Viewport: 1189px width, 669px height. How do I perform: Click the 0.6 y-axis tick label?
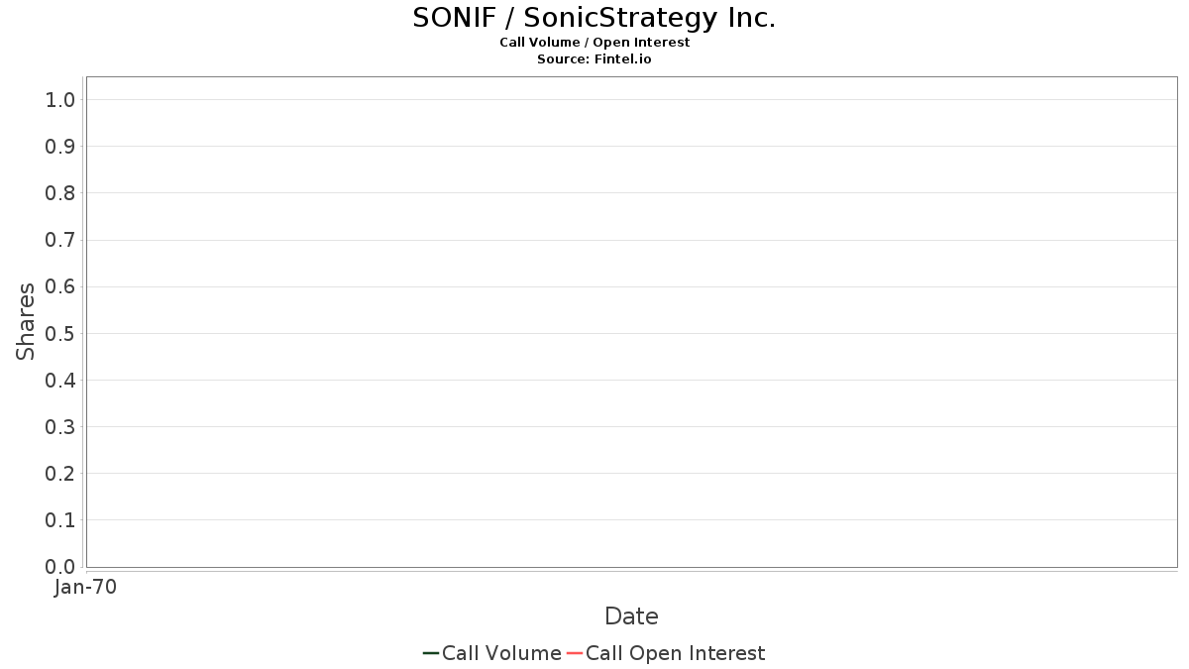60,286
